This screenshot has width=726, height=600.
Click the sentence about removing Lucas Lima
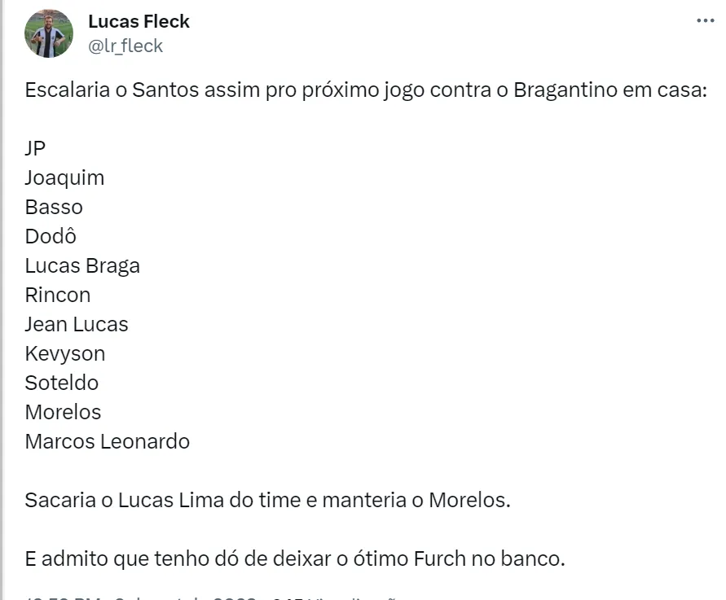(x=267, y=500)
